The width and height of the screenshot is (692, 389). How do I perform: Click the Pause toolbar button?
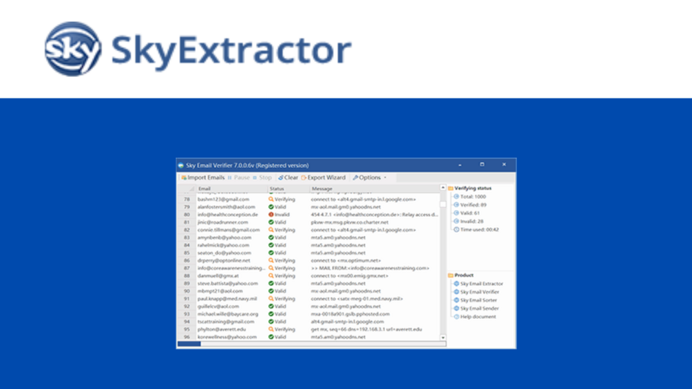point(239,178)
